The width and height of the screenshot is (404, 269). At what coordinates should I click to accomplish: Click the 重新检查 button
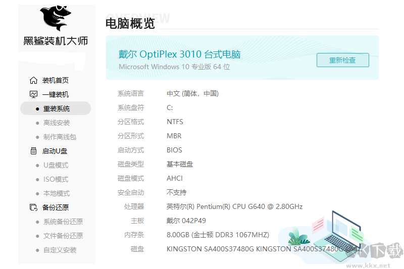click(x=343, y=60)
